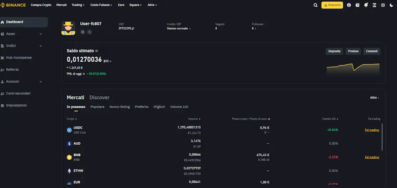Click the profile account icon in header
Image resolution: width=397 pixels, height=188 pixels.
349,5
